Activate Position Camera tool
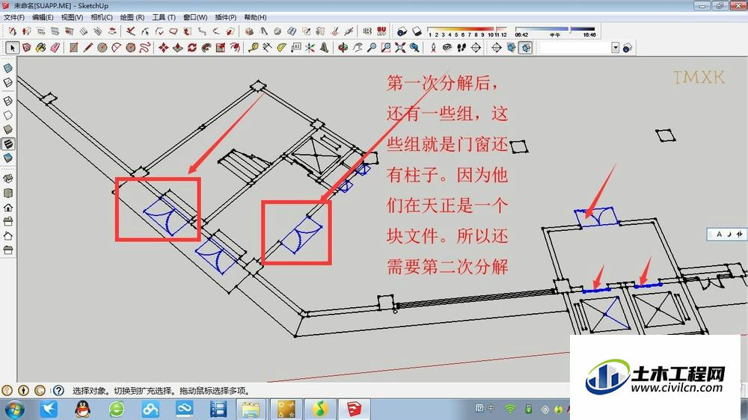 pyautogui.click(x=433, y=48)
